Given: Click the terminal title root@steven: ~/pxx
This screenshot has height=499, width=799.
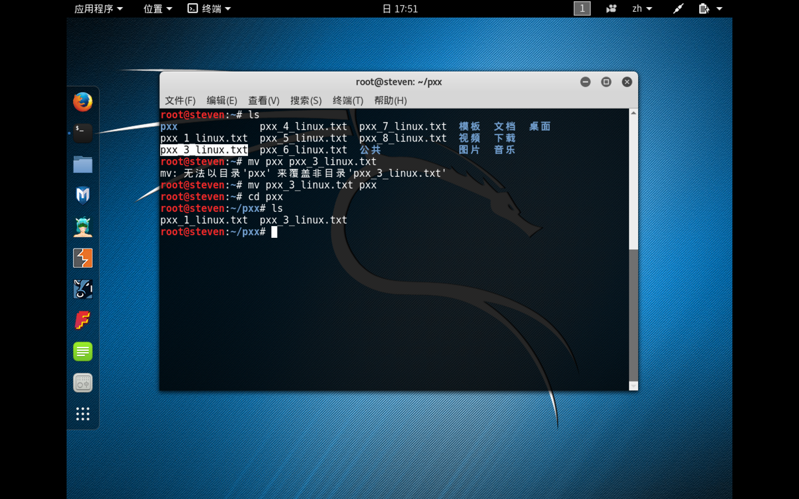Looking at the screenshot, I should pos(399,82).
